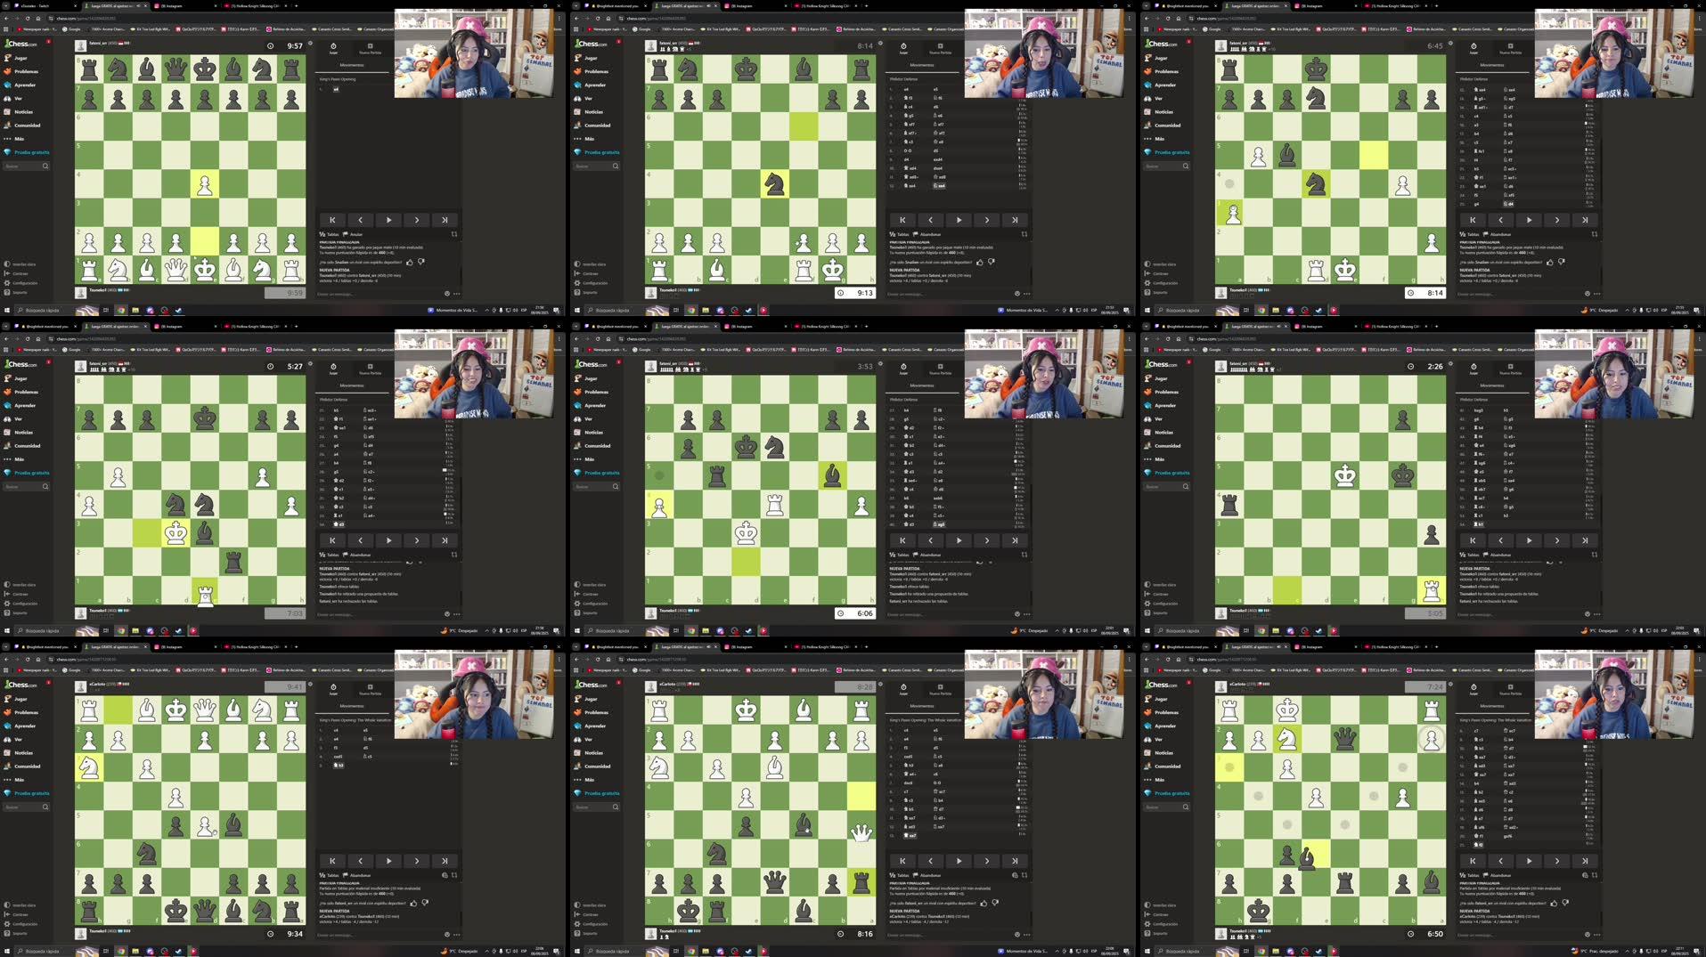Open File Explorer from taskbar in 9:34 screenshot
The image size is (1706, 957).
tap(135, 951)
